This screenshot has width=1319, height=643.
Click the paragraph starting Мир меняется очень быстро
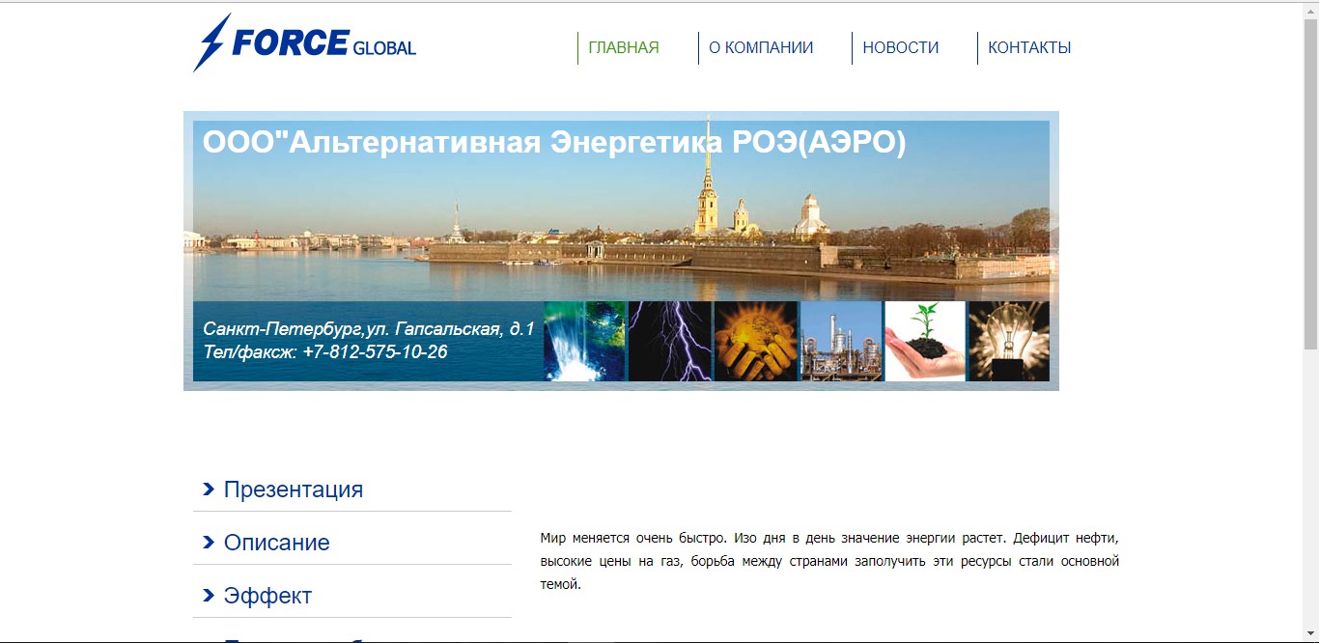click(x=829, y=561)
